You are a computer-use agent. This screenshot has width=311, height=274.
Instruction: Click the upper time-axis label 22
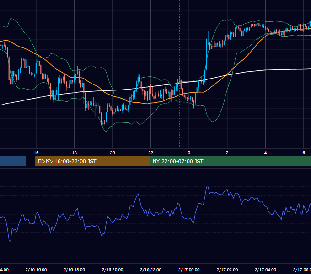[151, 153]
